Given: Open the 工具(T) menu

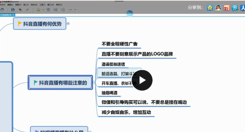Looking at the screenshot, I should coord(42,5).
